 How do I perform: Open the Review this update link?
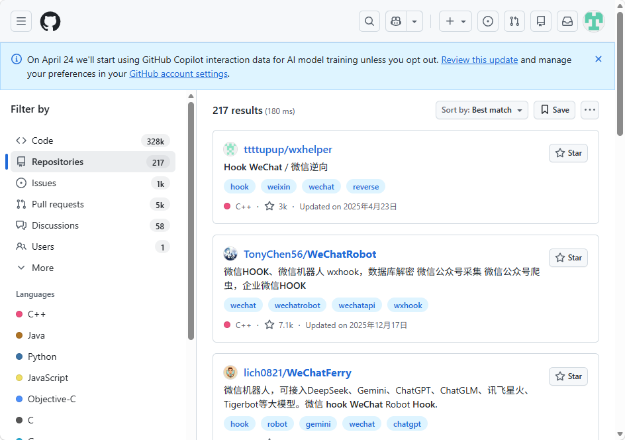[479, 60]
